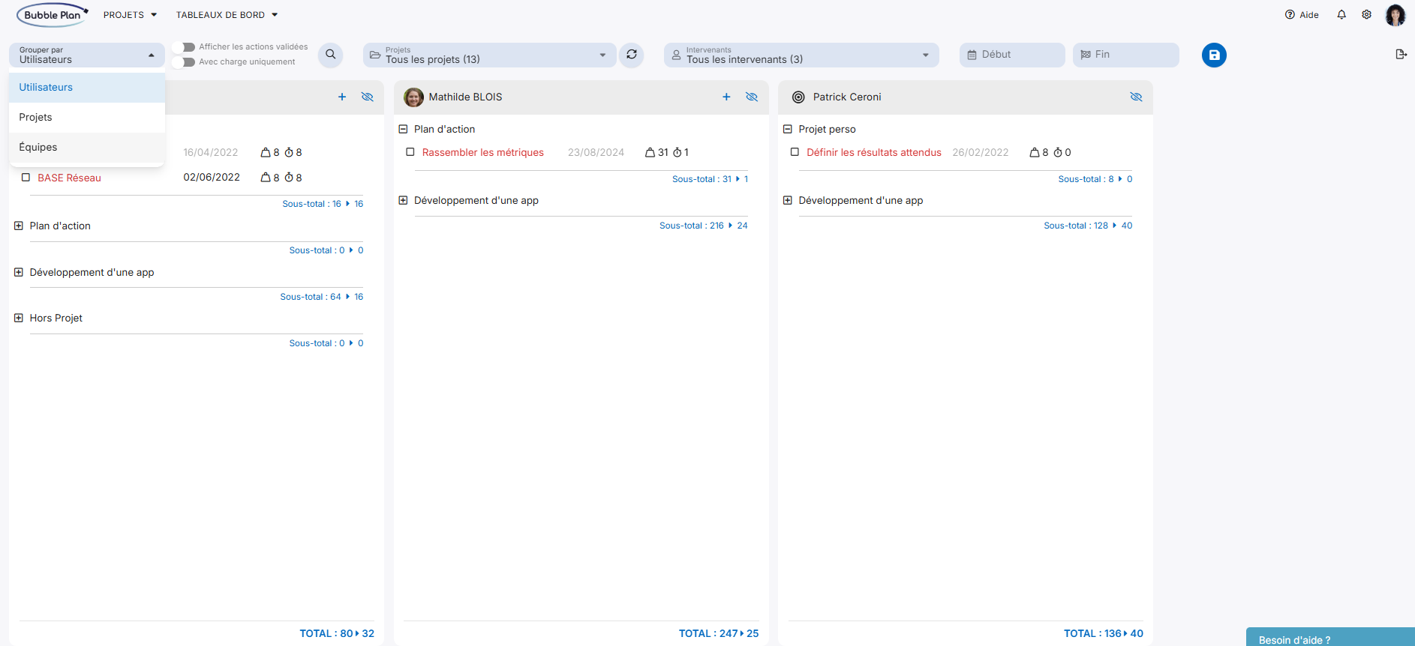This screenshot has width=1415, height=646.
Task: Expand Hors Projet group
Action: 19,318
